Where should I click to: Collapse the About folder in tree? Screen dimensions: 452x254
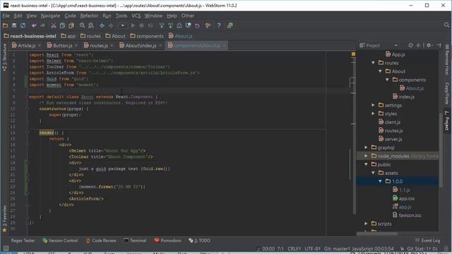tap(380, 71)
